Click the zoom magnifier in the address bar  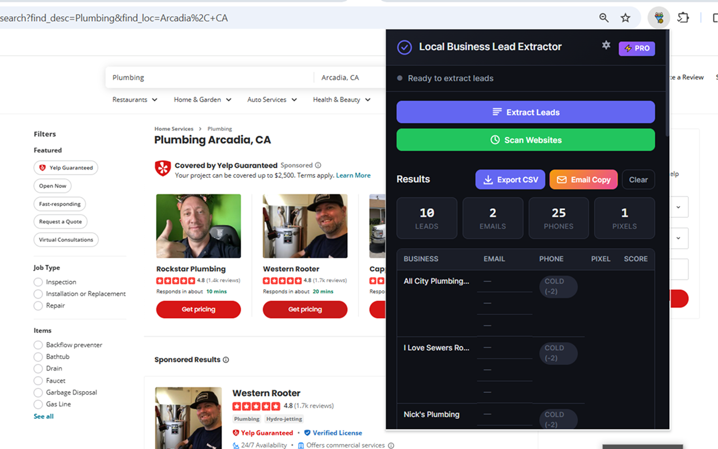604,17
